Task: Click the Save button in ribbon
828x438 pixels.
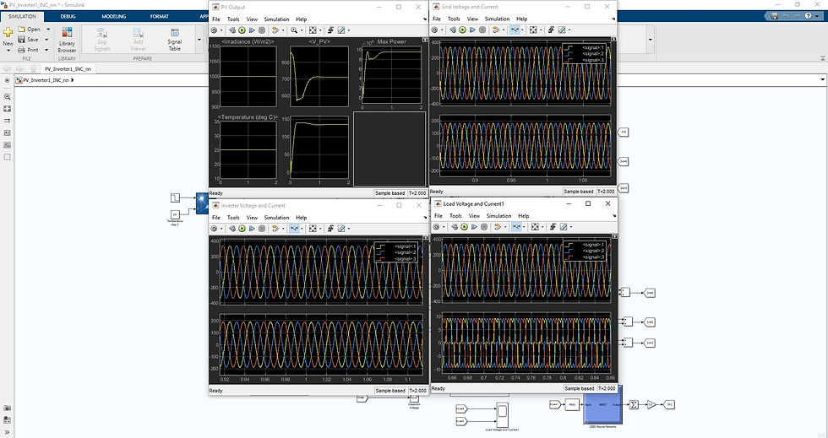Action: [29, 40]
